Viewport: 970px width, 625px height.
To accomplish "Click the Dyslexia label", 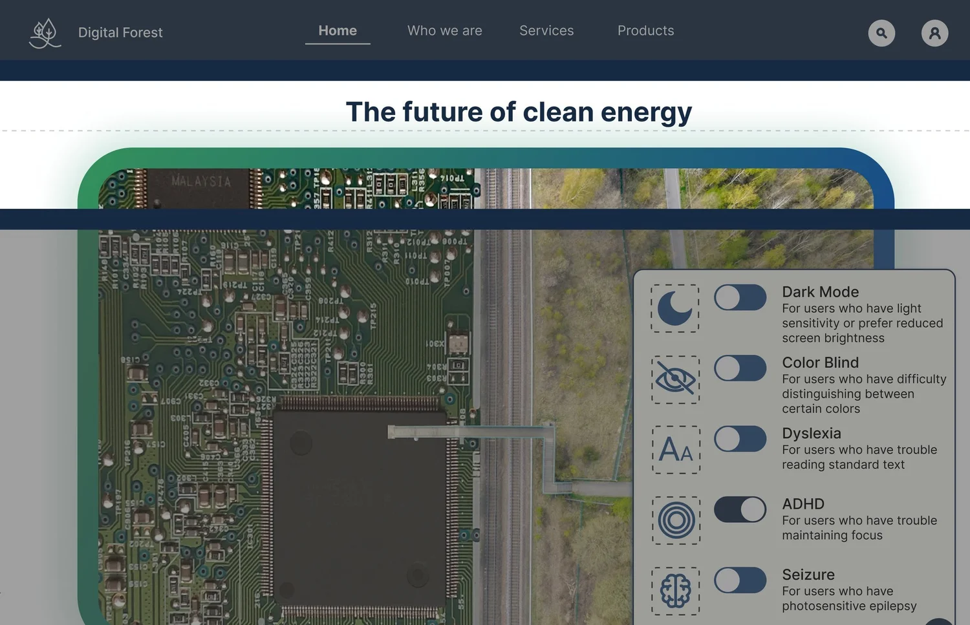I will 812,433.
